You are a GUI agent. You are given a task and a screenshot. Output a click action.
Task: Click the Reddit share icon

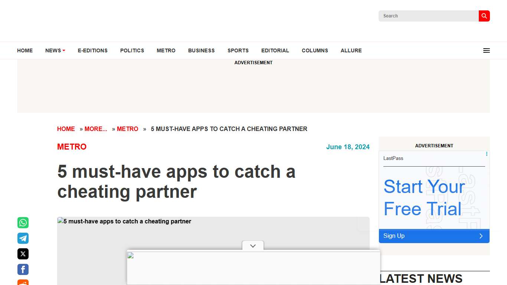(x=23, y=283)
